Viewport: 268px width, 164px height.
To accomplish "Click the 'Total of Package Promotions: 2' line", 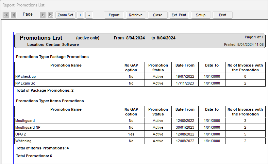I will pyautogui.click(x=45, y=90).
